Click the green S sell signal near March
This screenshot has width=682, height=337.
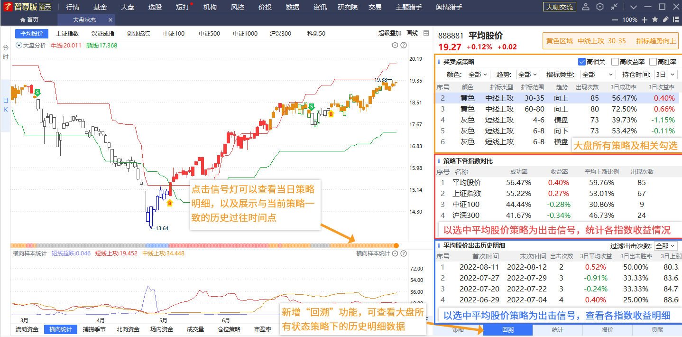click(x=37, y=93)
